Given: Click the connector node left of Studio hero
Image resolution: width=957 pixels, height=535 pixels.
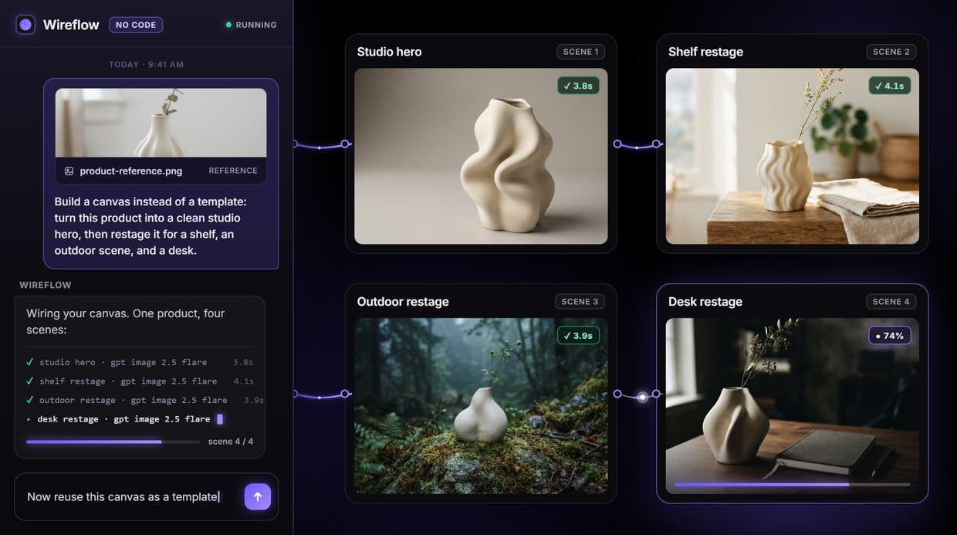Looking at the screenshot, I should pos(345,144).
